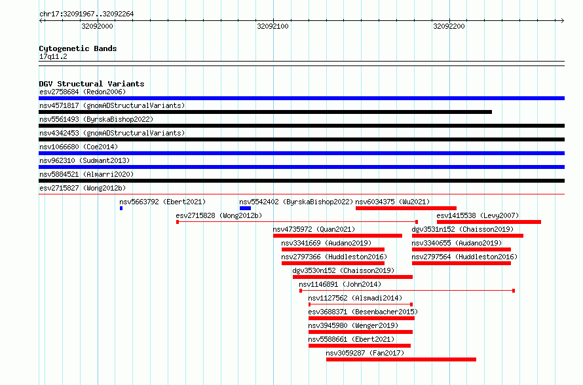Click the nsv1066680 (Coe2014) blue bar

301,153
